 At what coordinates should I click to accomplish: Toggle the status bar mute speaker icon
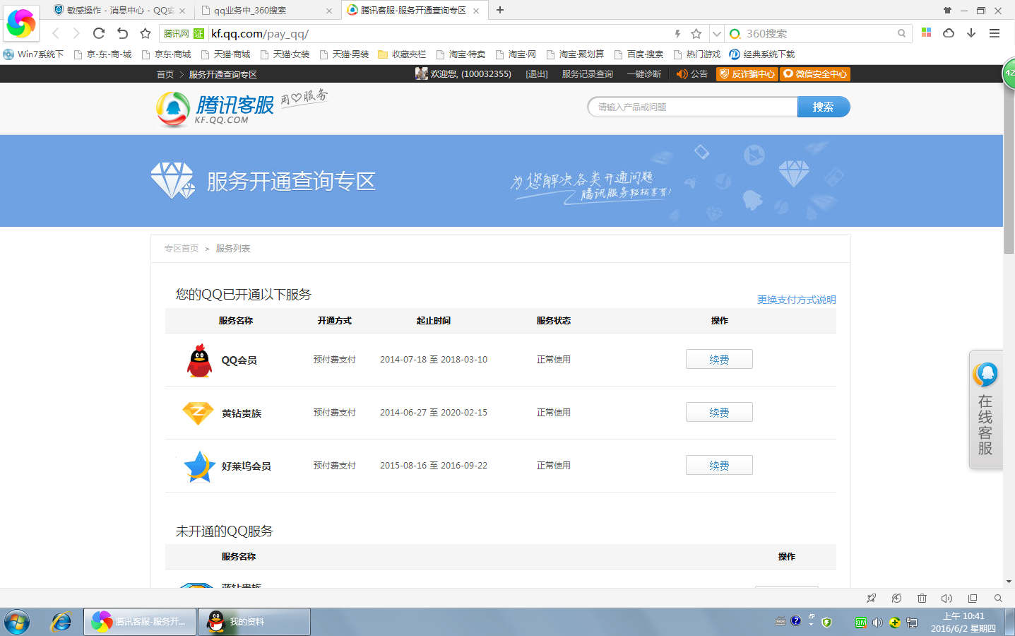tap(947, 599)
